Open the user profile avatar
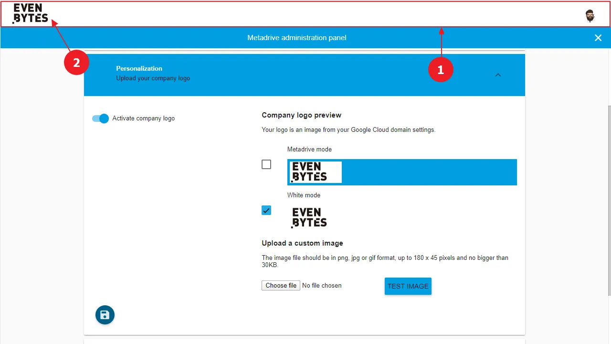Screen dimensions: 611x344 point(590,16)
